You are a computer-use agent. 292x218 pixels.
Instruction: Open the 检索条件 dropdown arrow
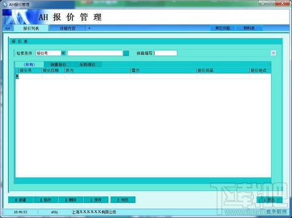[63, 53]
